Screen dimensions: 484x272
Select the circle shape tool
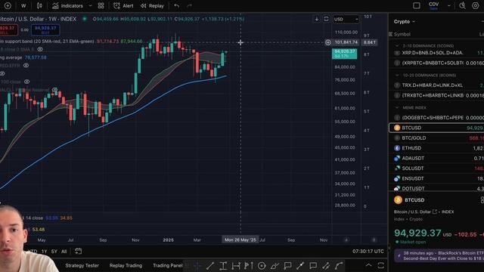pos(262,265)
